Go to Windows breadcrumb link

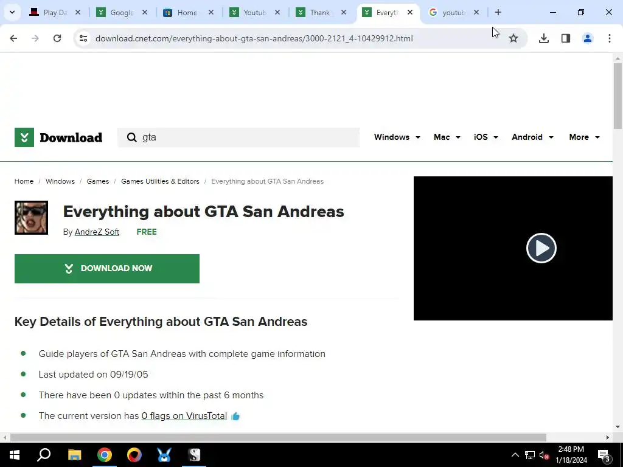click(60, 181)
